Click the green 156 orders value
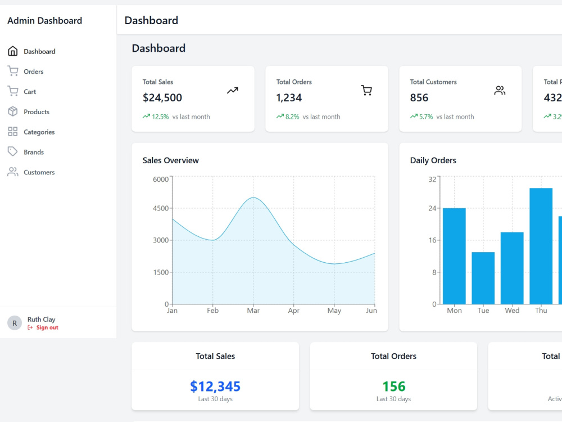Image resolution: width=562 pixels, height=422 pixels. click(x=393, y=387)
